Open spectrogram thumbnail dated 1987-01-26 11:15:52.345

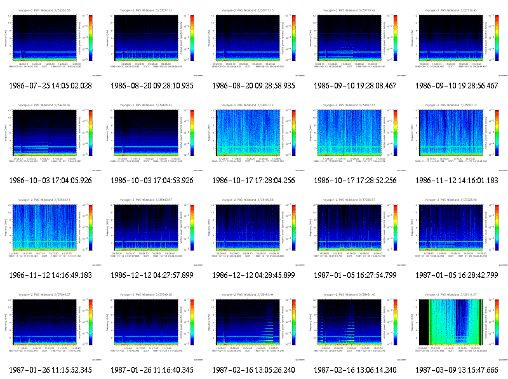51,326
